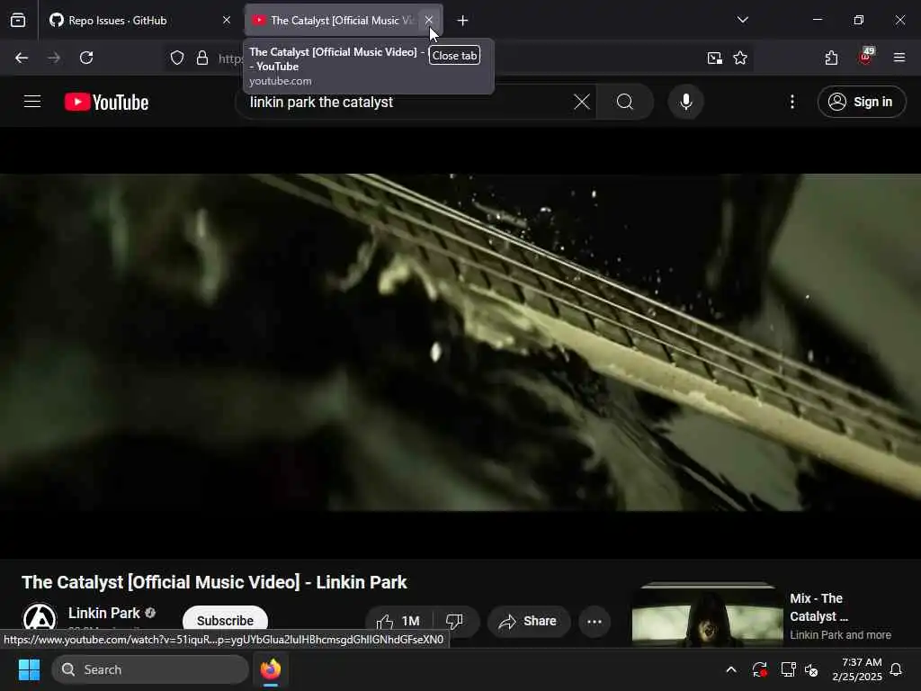Share the video
Image resolution: width=921 pixels, height=691 pixels.
528,621
